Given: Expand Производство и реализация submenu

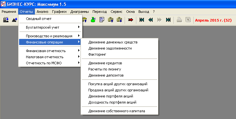Looking at the screenshot, I should (50, 36).
